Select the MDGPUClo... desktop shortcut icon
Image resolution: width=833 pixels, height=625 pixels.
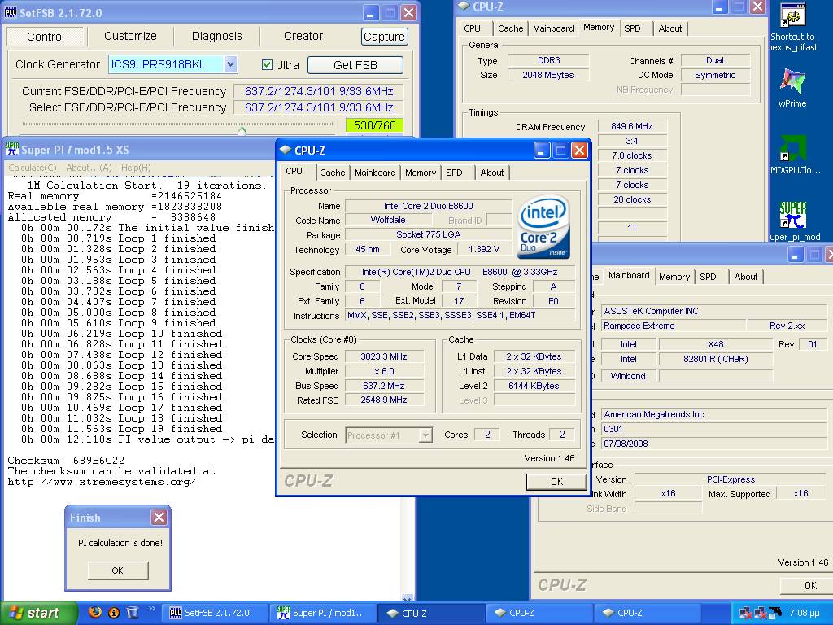(x=792, y=148)
